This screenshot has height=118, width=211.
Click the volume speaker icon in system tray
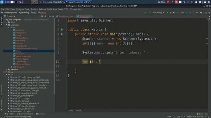(x=192, y=2)
